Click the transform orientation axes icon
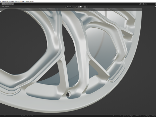Screen dimensions: 156x117 [66, 7]
